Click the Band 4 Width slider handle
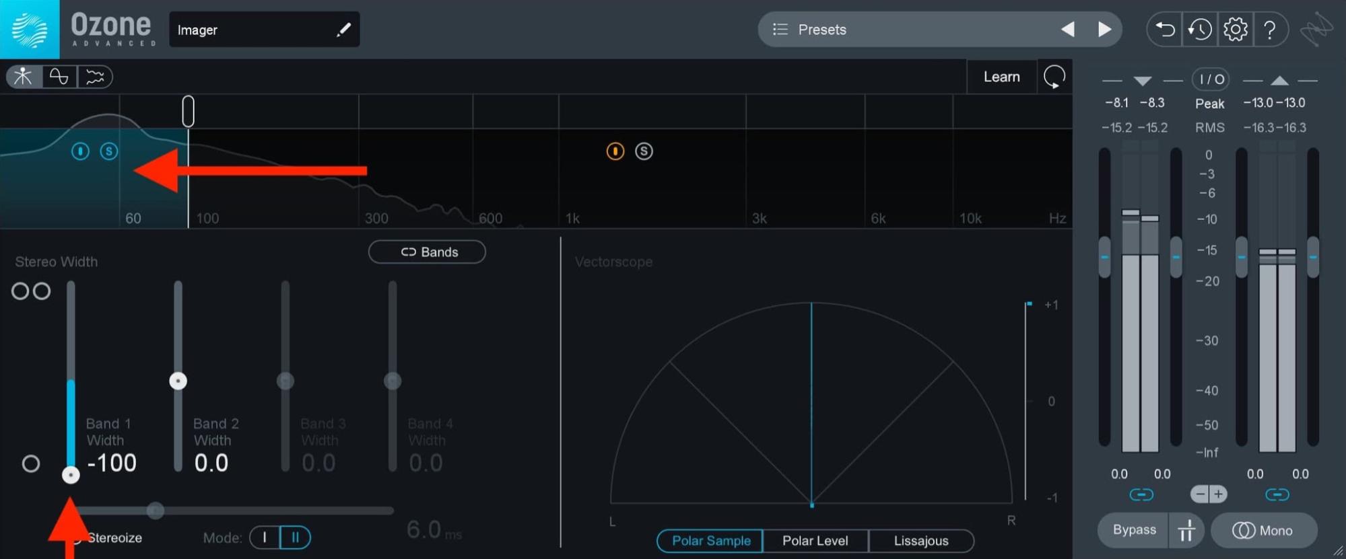The height and width of the screenshot is (559, 1346). pos(393,381)
